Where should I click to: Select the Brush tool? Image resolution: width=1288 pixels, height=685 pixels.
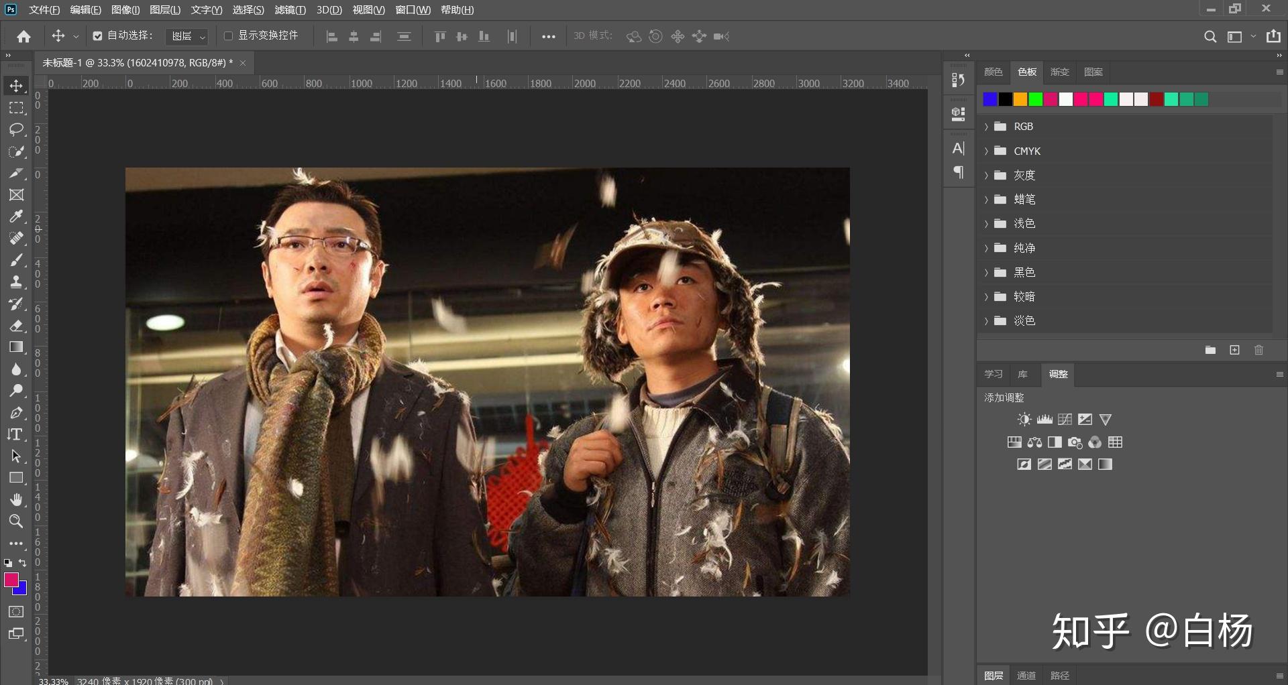click(17, 260)
